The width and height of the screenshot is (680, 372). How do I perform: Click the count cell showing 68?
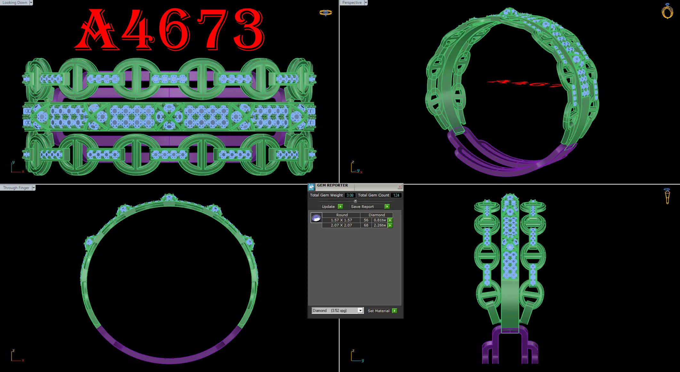pyautogui.click(x=366, y=225)
